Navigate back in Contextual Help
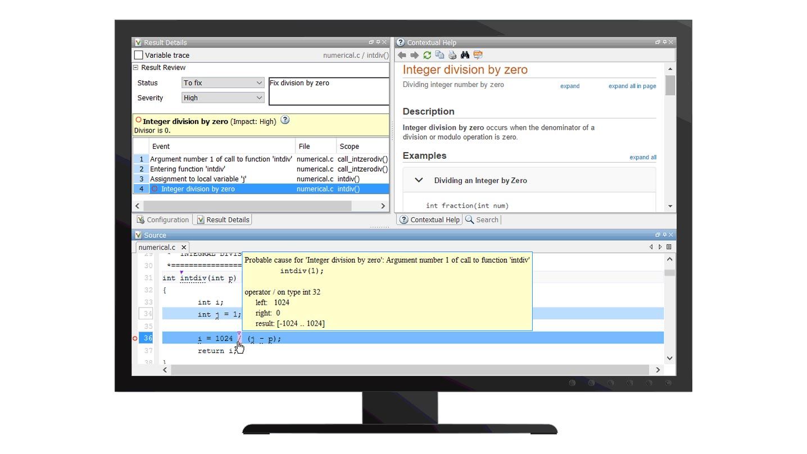Viewport: 807px width, 454px height. [402, 55]
